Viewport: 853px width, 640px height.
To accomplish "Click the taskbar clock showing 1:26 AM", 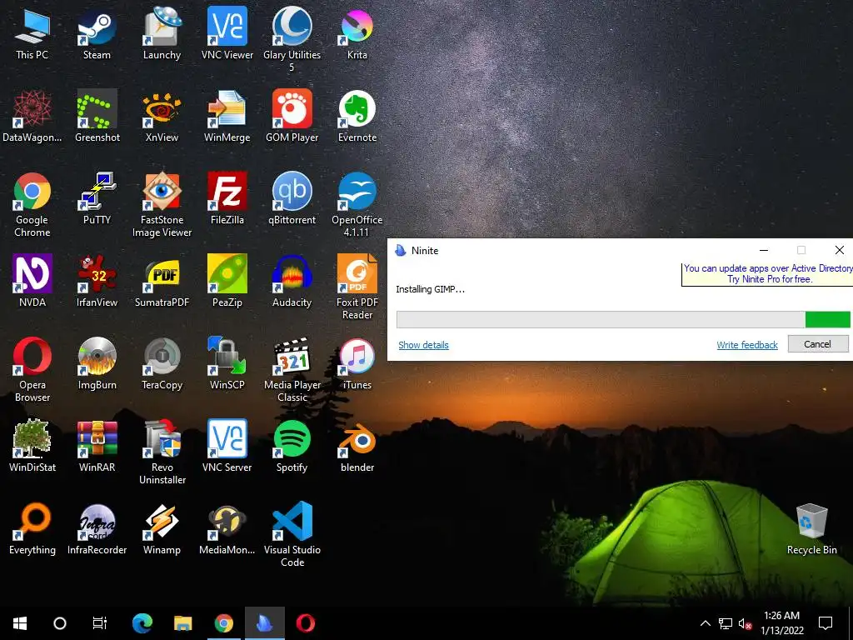I will coord(781,623).
